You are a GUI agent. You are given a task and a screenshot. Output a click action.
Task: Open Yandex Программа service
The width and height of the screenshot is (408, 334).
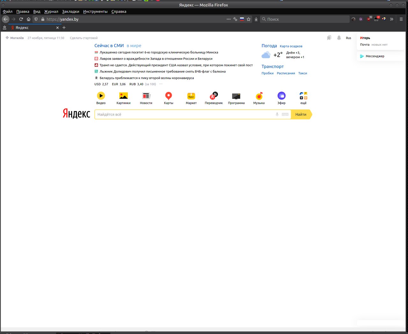click(x=236, y=98)
